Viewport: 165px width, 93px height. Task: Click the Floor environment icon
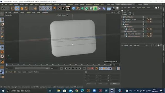(109, 9)
